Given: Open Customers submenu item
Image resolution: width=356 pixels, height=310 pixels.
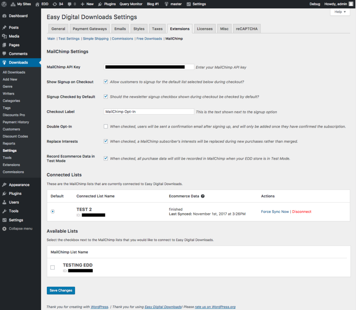Looking at the screenshot, I should pyautogui.click(x=11, y=129).
